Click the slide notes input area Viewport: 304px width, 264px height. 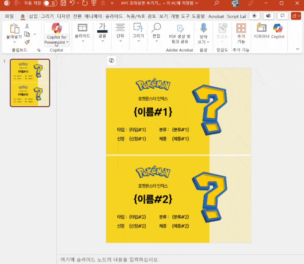(180, 259)
